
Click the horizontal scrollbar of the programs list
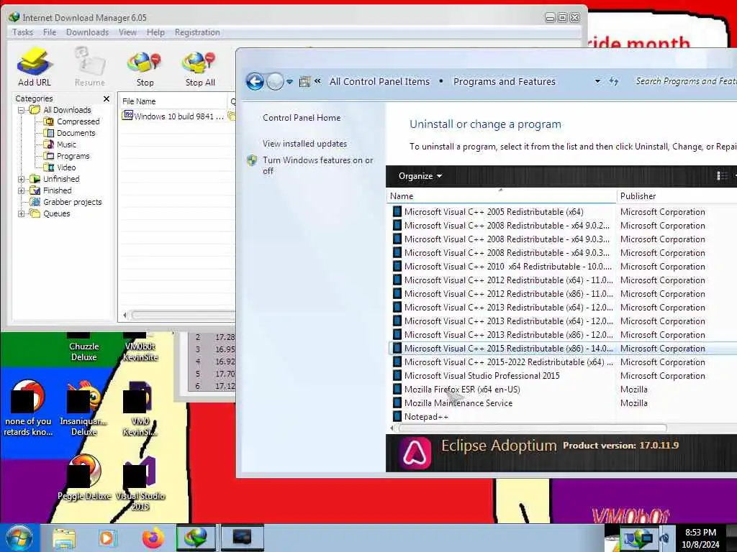point(532,428)
